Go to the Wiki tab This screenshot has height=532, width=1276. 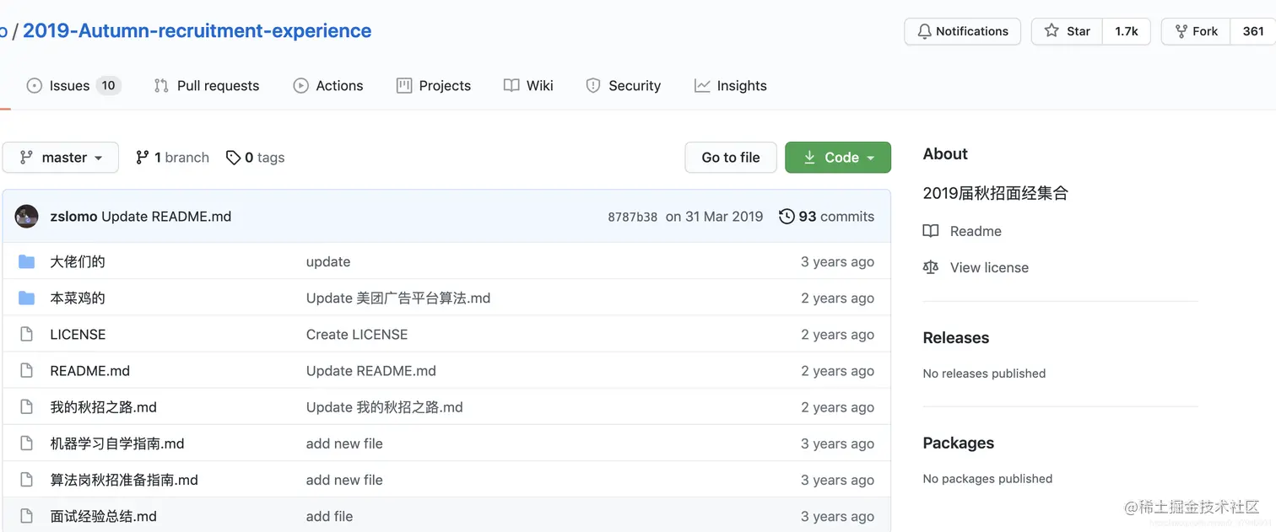[528, 85]
